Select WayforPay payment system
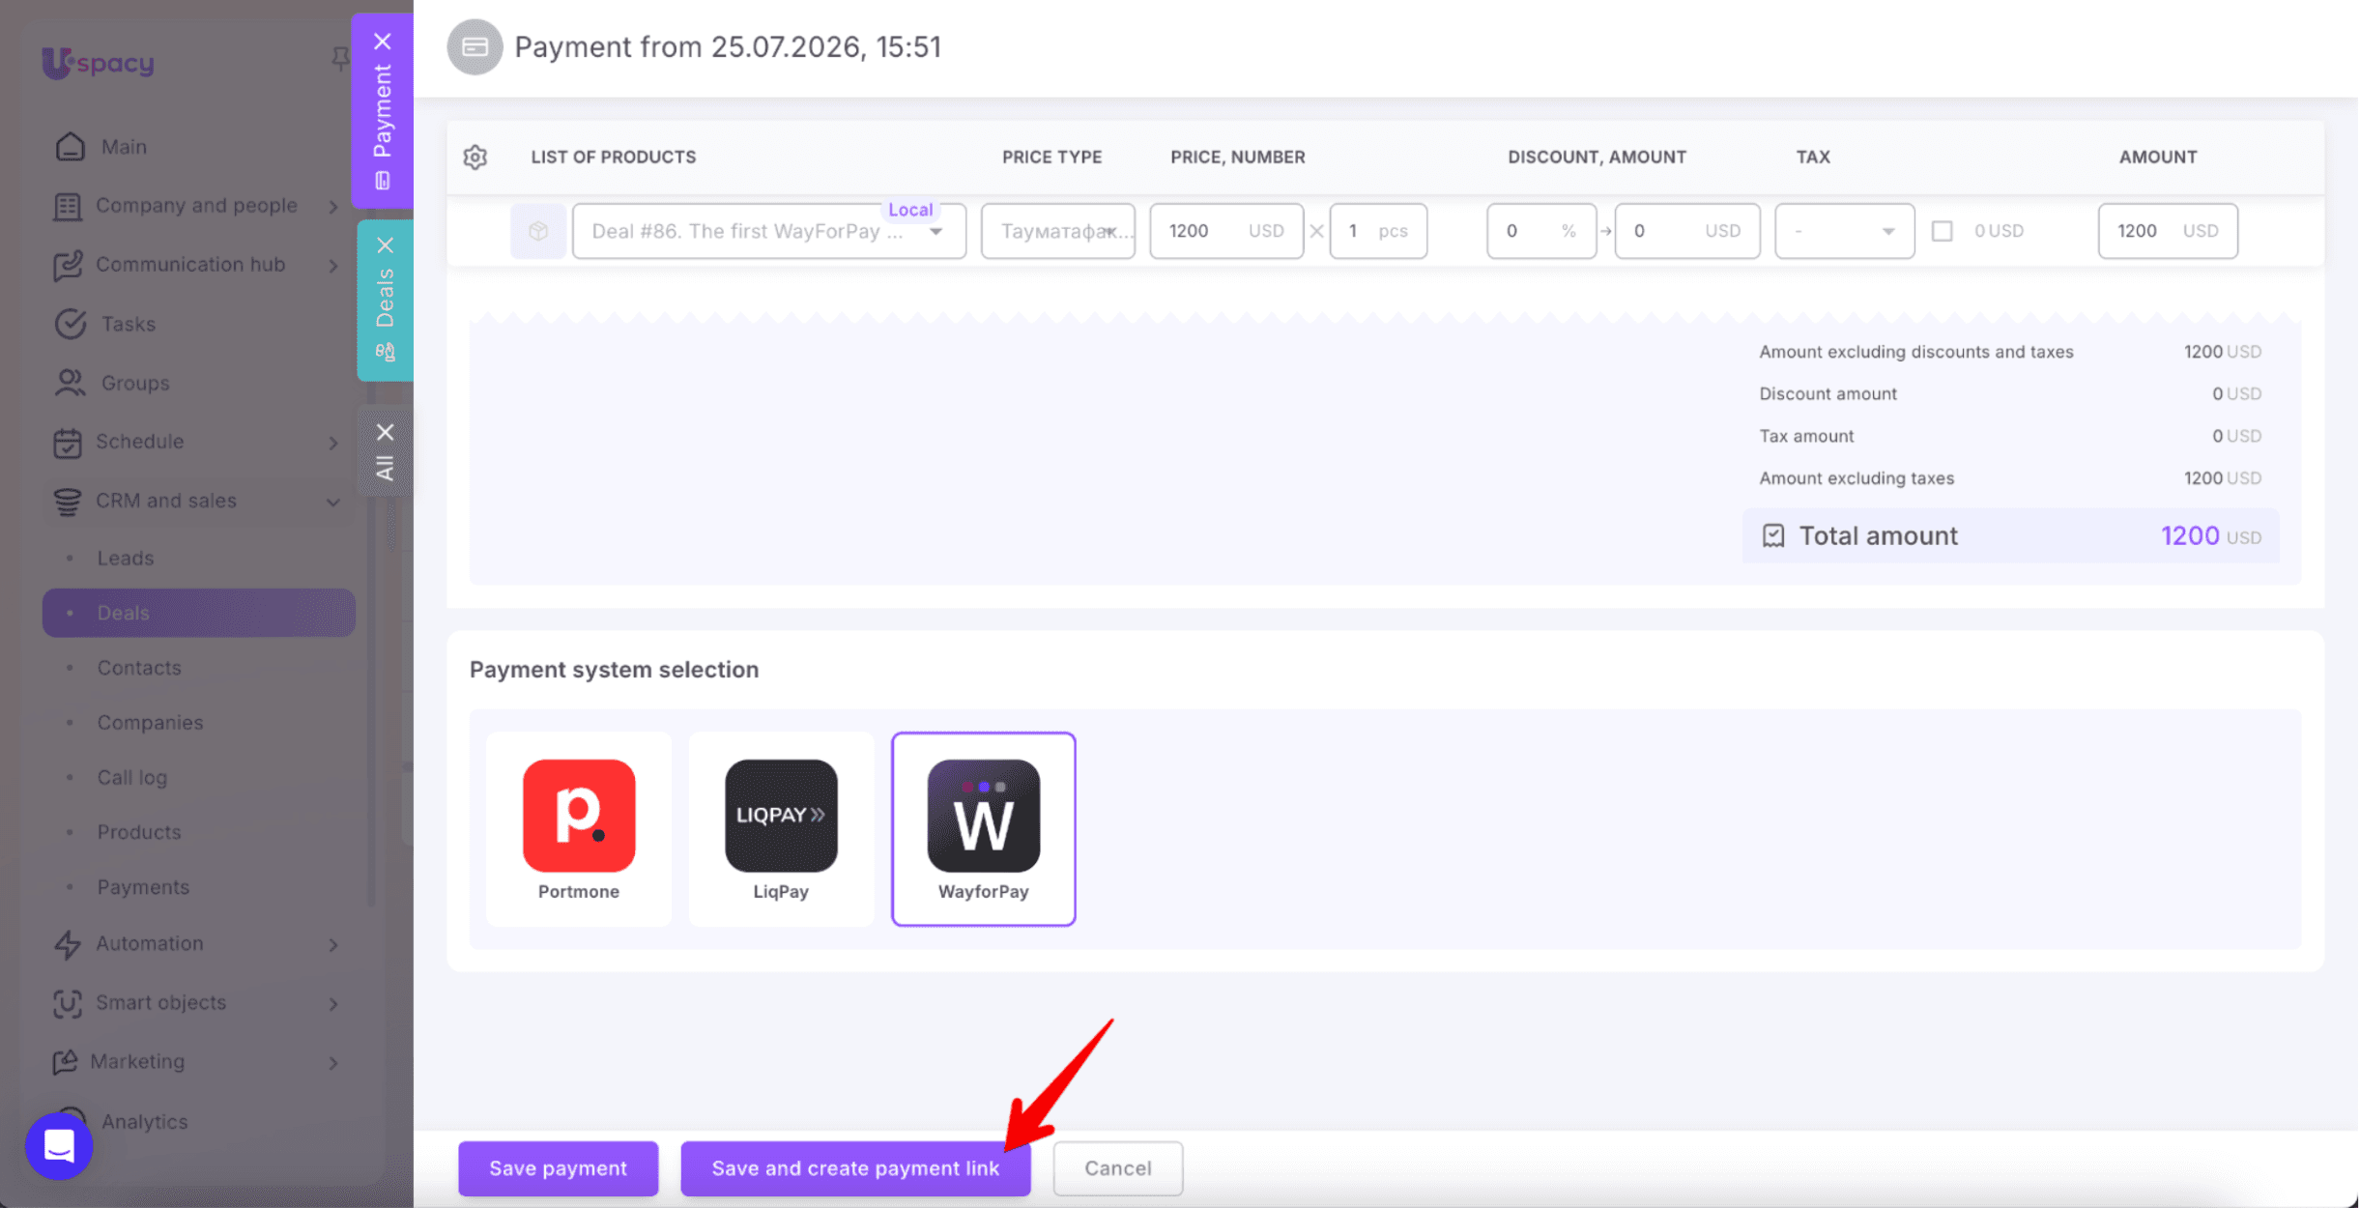Viewport: 2360px width, 1208px height. 983,829
